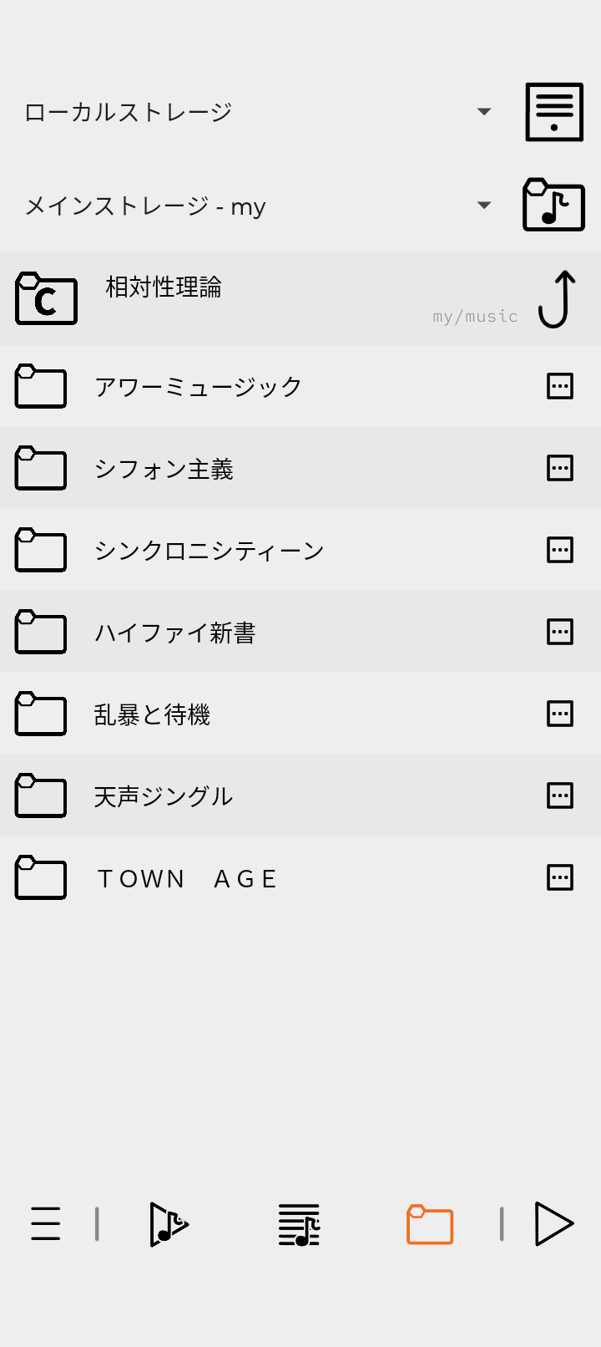601x1347 pixels.
Task: Open the TOWN AGE folder
Action: (188, 878)
